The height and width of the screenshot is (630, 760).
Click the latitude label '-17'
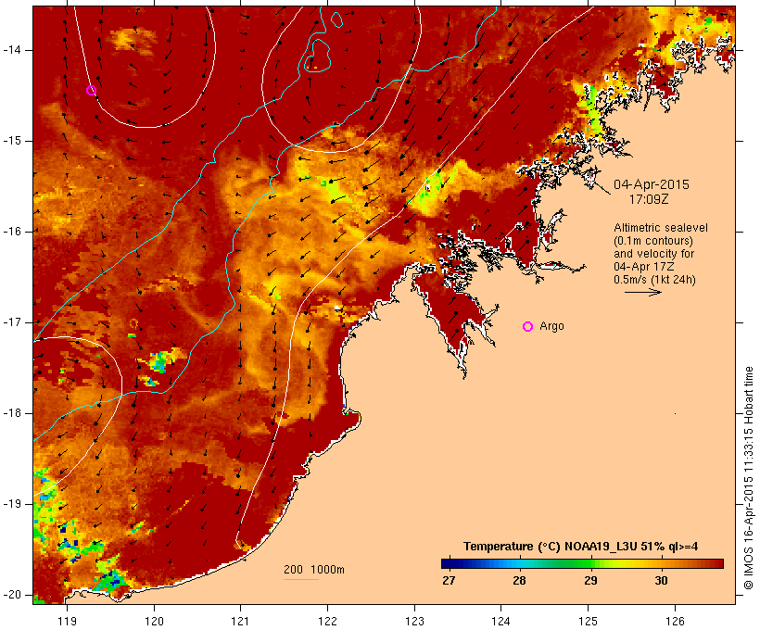(12, 322)
